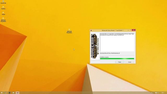Open File Explorer from the taskbar
The height and width of the screenshot is (94, 167).
(13, 93)
